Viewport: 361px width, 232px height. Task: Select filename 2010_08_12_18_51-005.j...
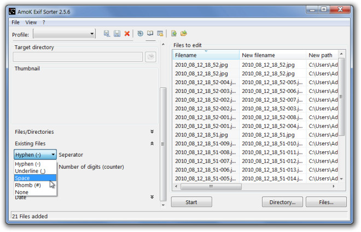[205, 179]
